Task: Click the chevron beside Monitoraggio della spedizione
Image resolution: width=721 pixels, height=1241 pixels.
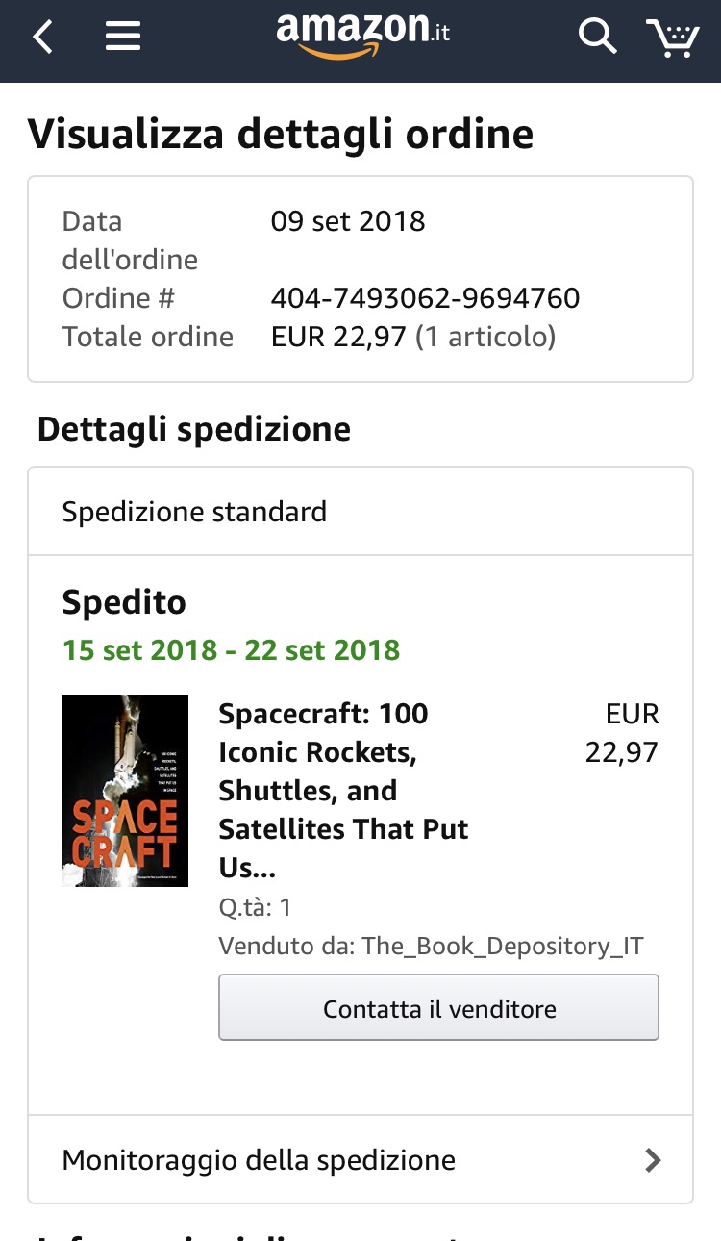Action: tap(653, 1160)
